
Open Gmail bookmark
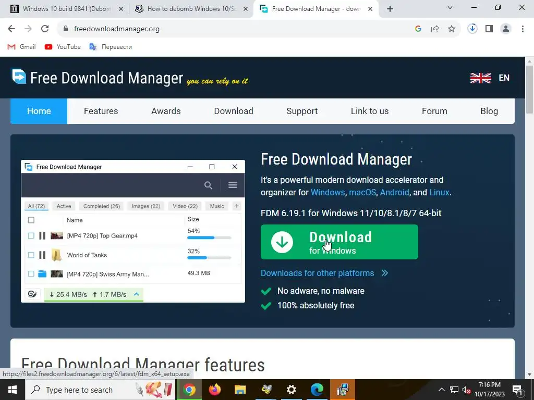pos(21,47)
